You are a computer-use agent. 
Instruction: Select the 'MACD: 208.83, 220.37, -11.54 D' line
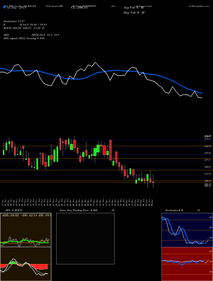24,28
